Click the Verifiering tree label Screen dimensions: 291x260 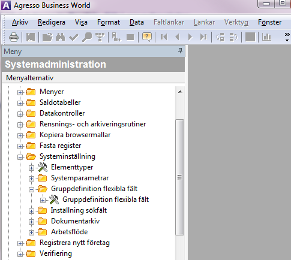click(56, 253)
